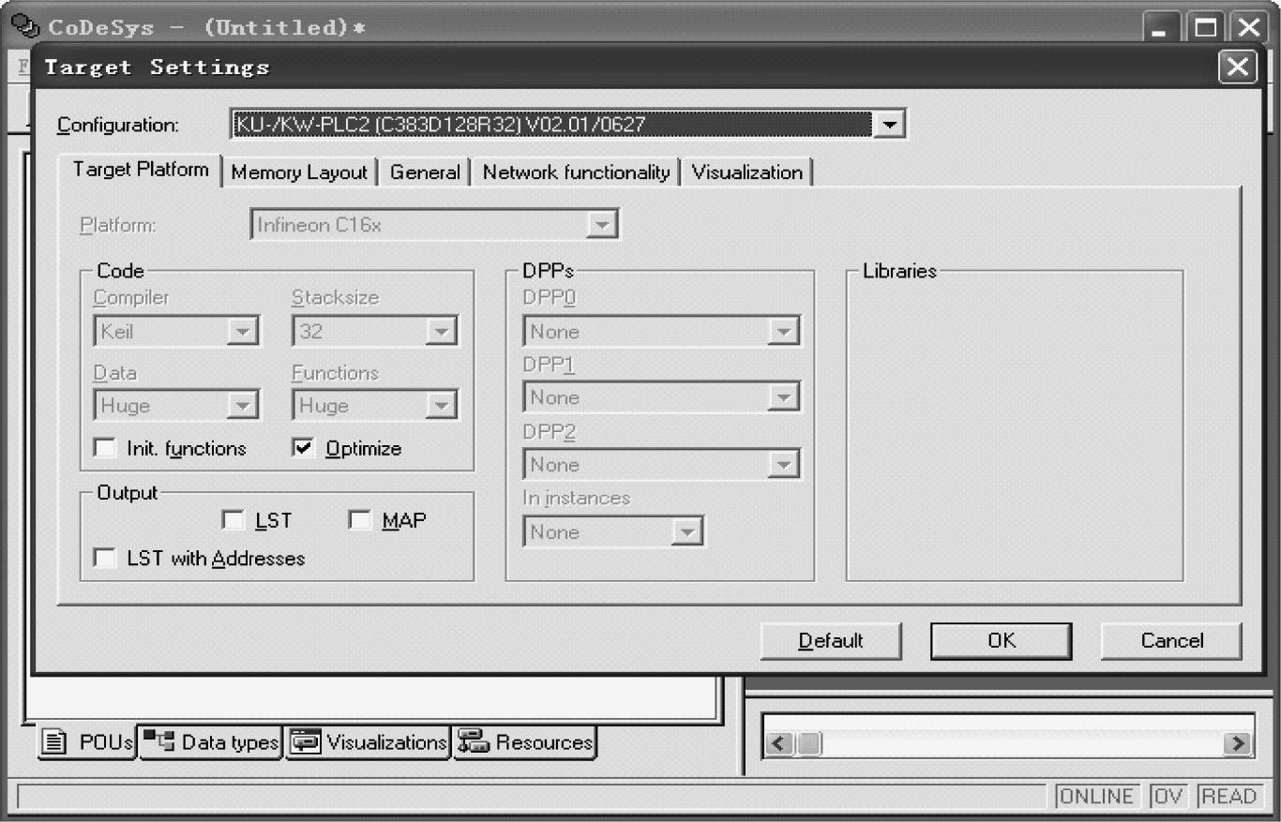Close the Target Settings dialog with X
The height and width of the screenshot is (822, 1281).
tap(1237, 67)
